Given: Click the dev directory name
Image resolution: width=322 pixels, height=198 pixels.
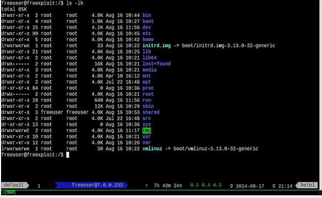Looking at the screenshot, I should 147,27.
